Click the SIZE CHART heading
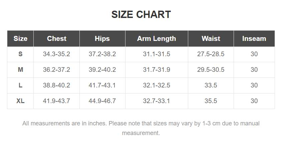Image resolution: width=283 pixels, height=145 pixels. tap(141, 15)
